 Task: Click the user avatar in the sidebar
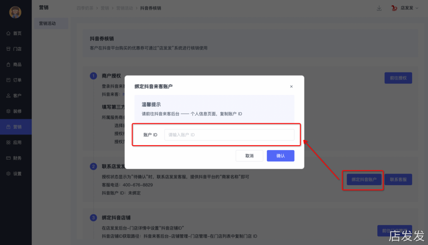(x=15, y=12)
